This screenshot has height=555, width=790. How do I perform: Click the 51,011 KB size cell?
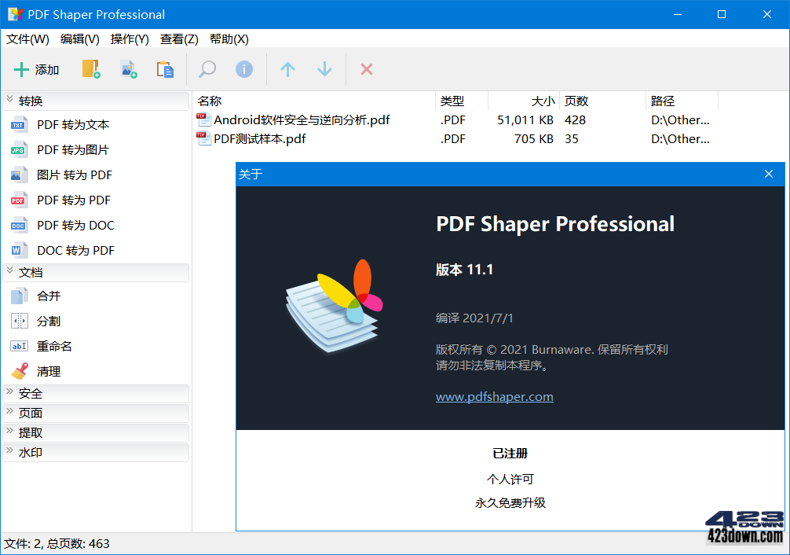[x=525, y=120]
